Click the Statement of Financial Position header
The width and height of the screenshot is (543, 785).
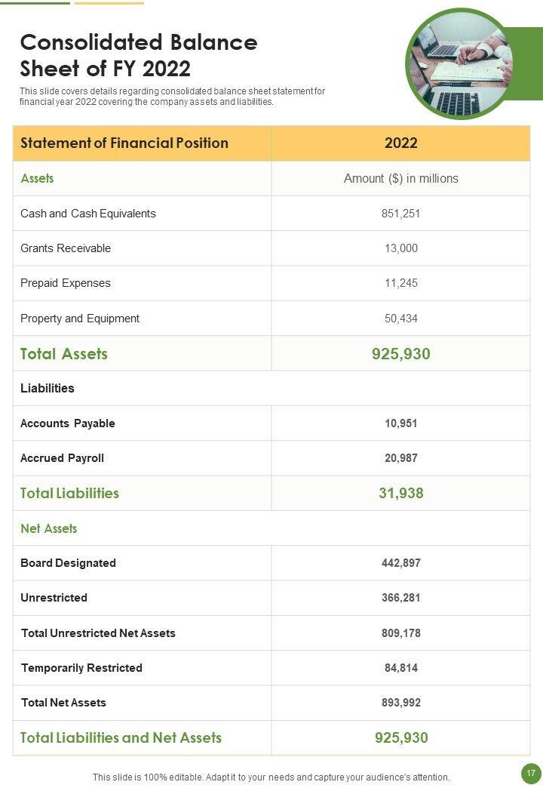click(124, 143)
